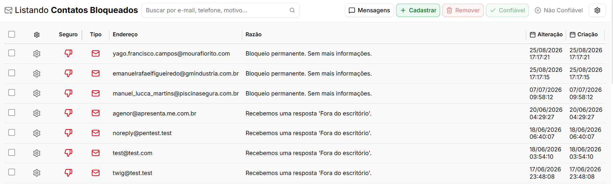Select the checkbox for twig@test.test row
The image size is (613, 184).
click(12, 172)
